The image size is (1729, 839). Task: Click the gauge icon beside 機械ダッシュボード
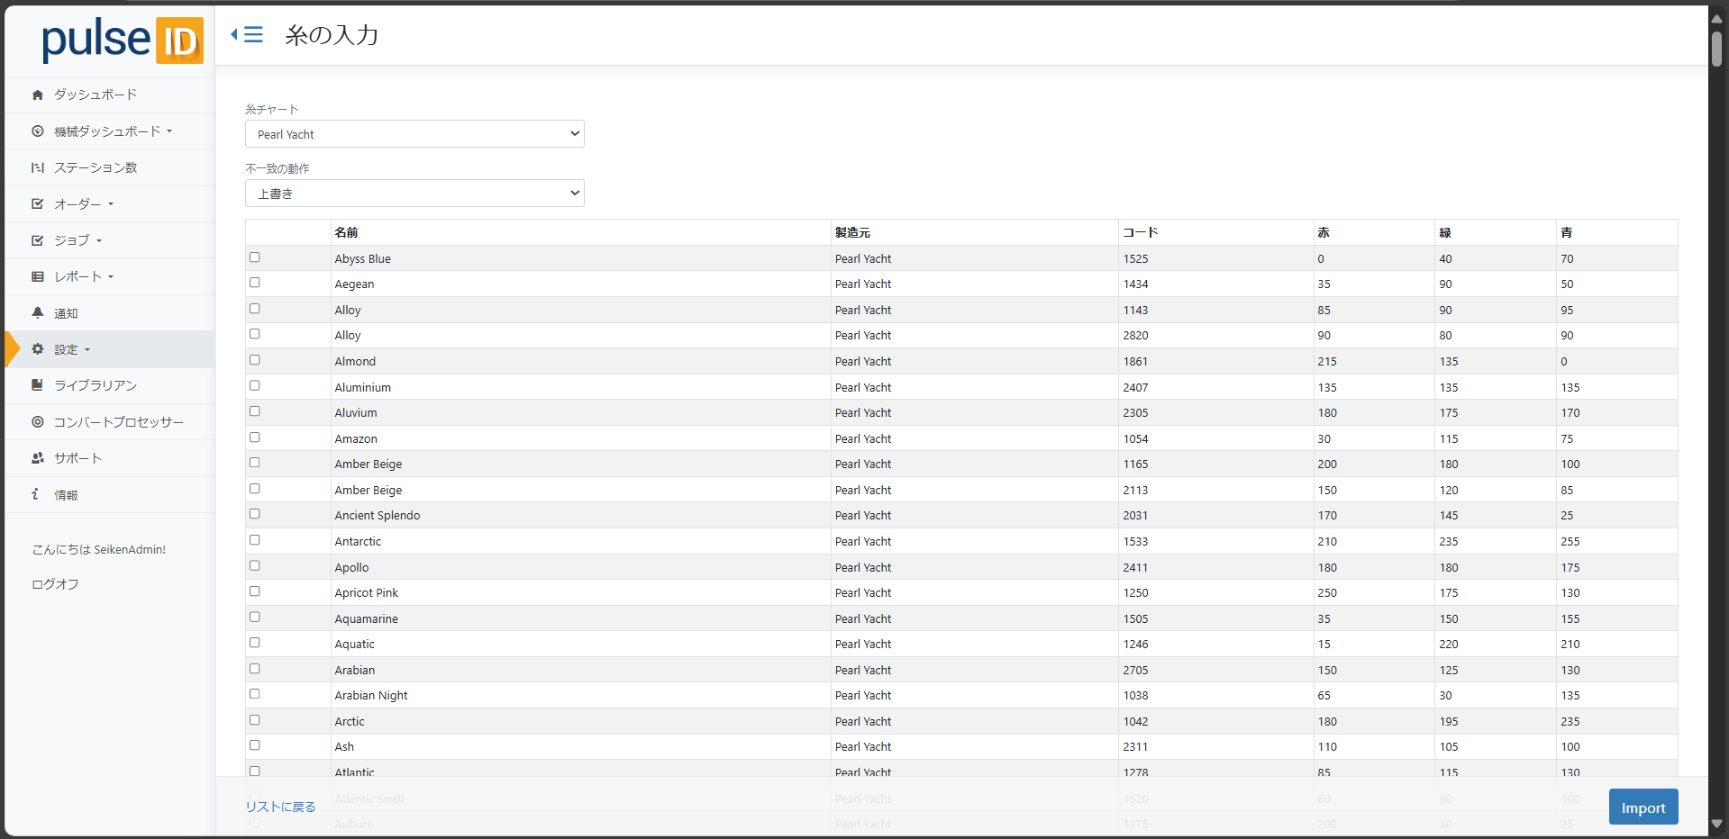(37, 131)
